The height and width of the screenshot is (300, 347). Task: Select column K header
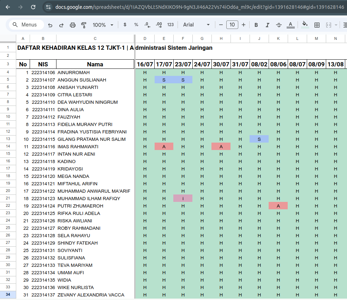(278, 38)
